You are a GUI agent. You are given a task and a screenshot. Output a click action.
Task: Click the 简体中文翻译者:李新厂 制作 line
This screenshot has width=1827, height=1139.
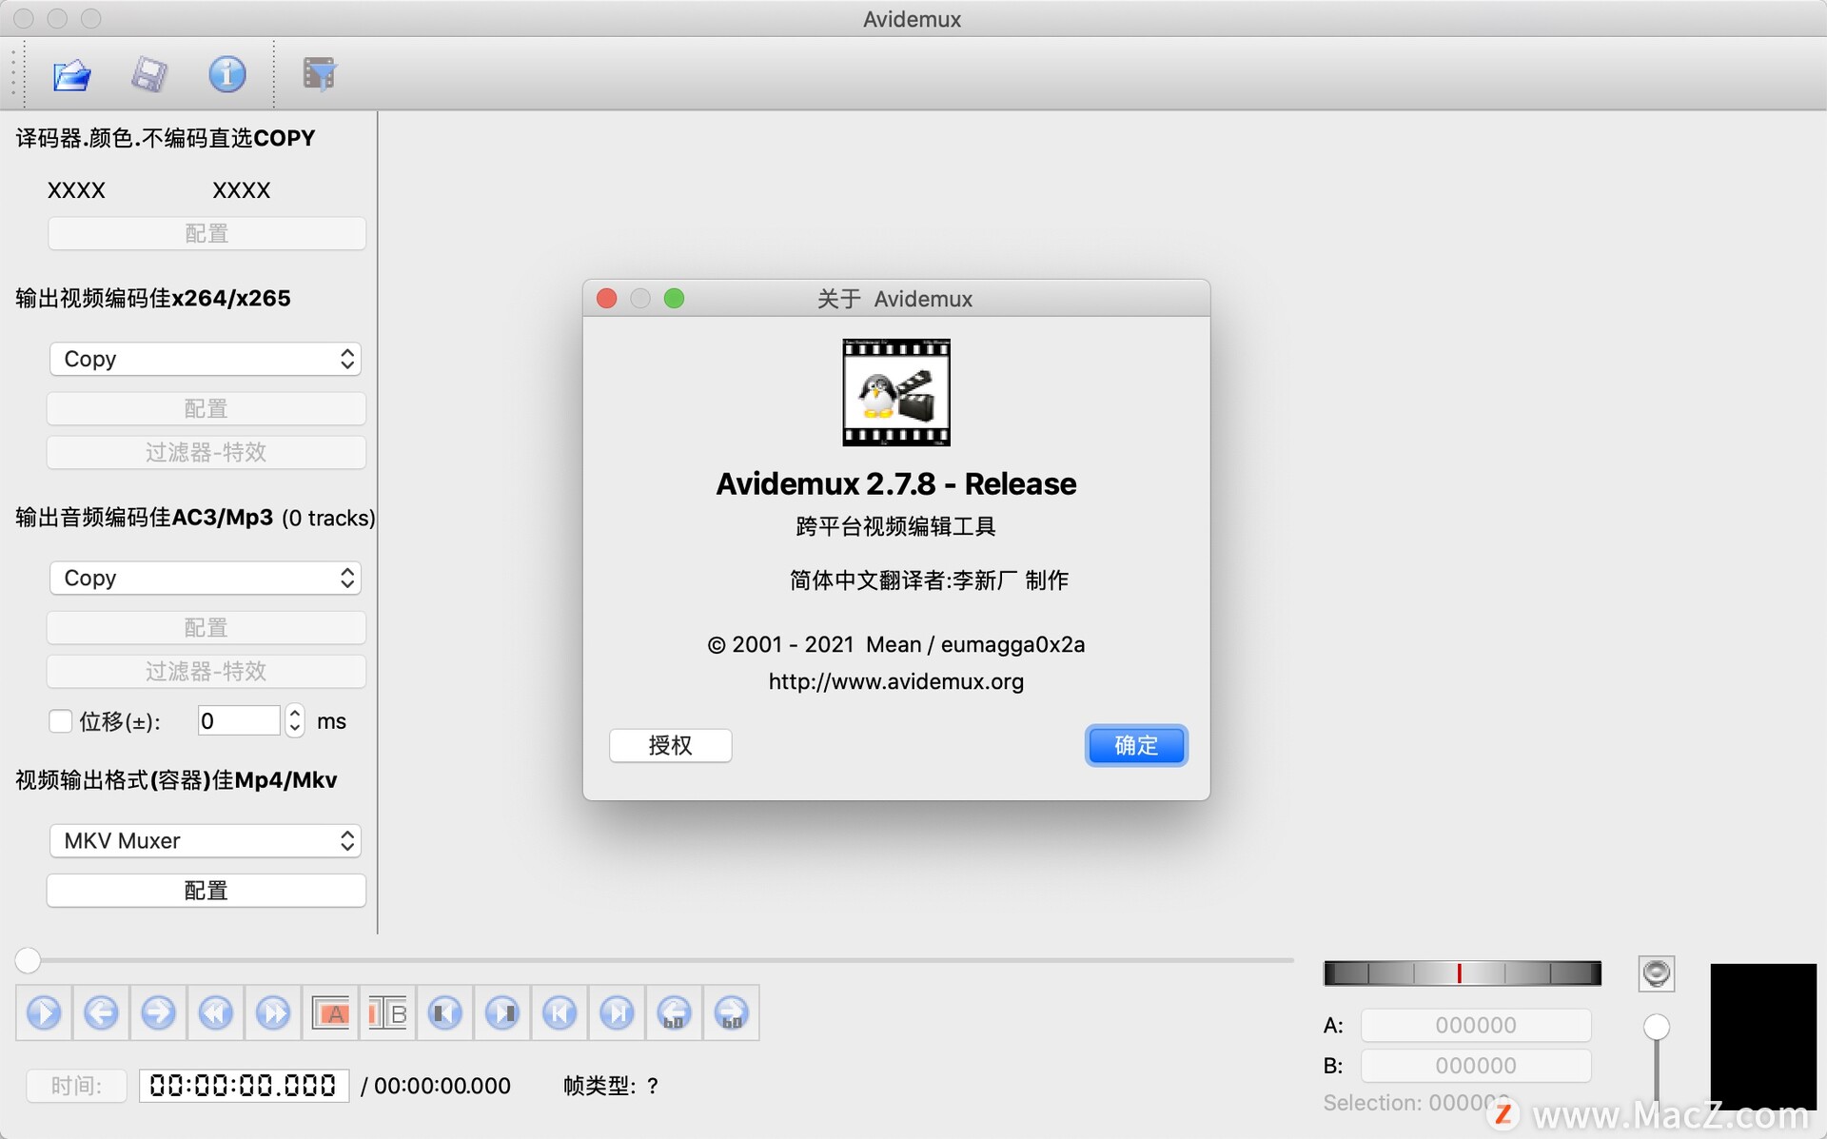pos(929,579)
